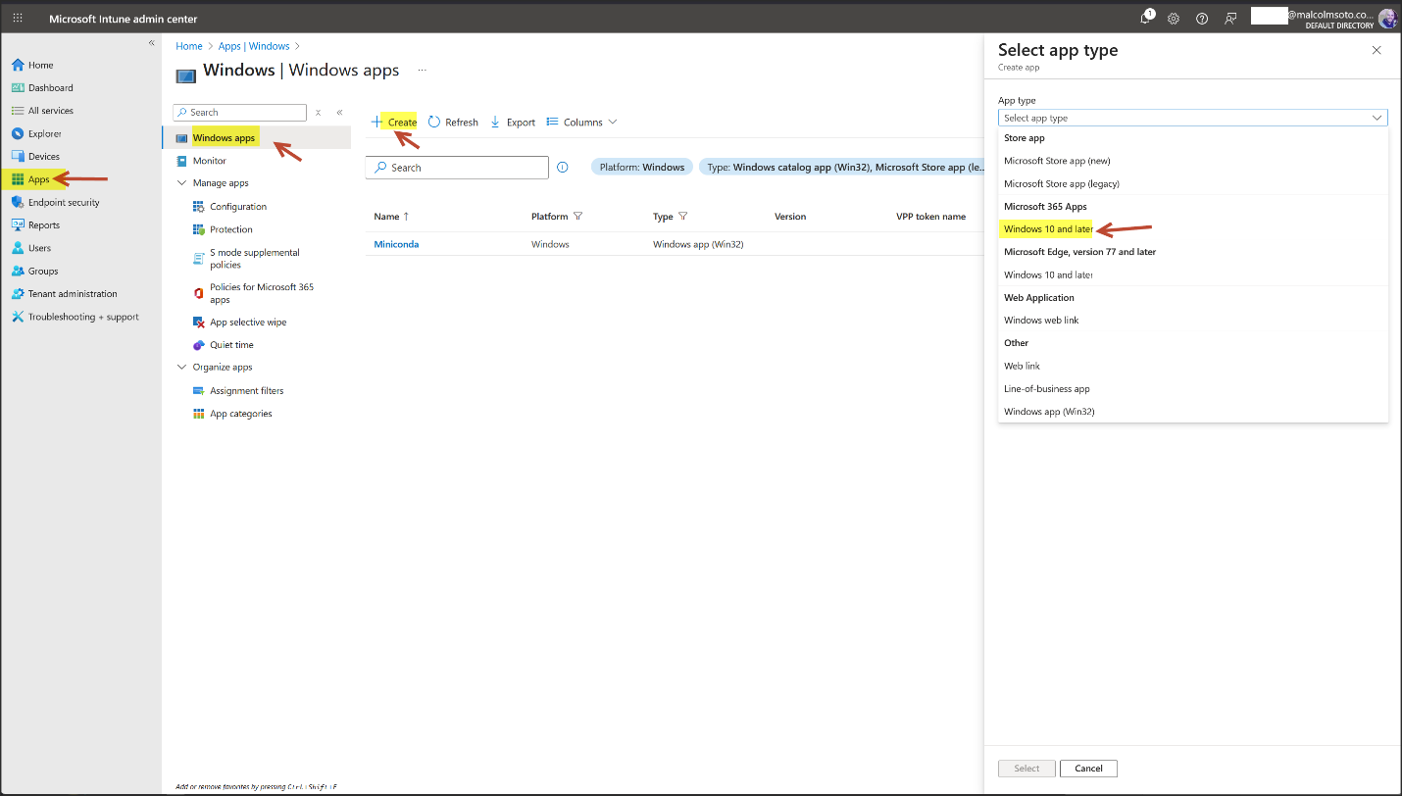Close the Select app type panel
The image size is (1402, 796).
1377,50
